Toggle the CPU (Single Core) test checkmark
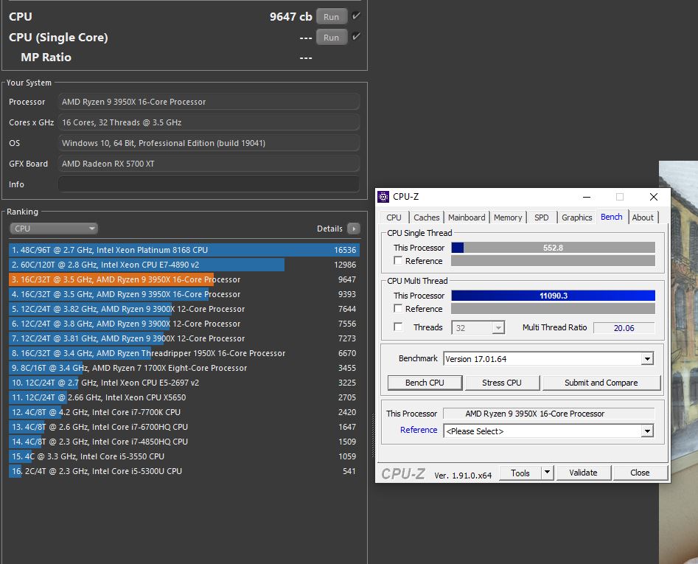The width and height of the screenshot is (698, 564). 356,37
